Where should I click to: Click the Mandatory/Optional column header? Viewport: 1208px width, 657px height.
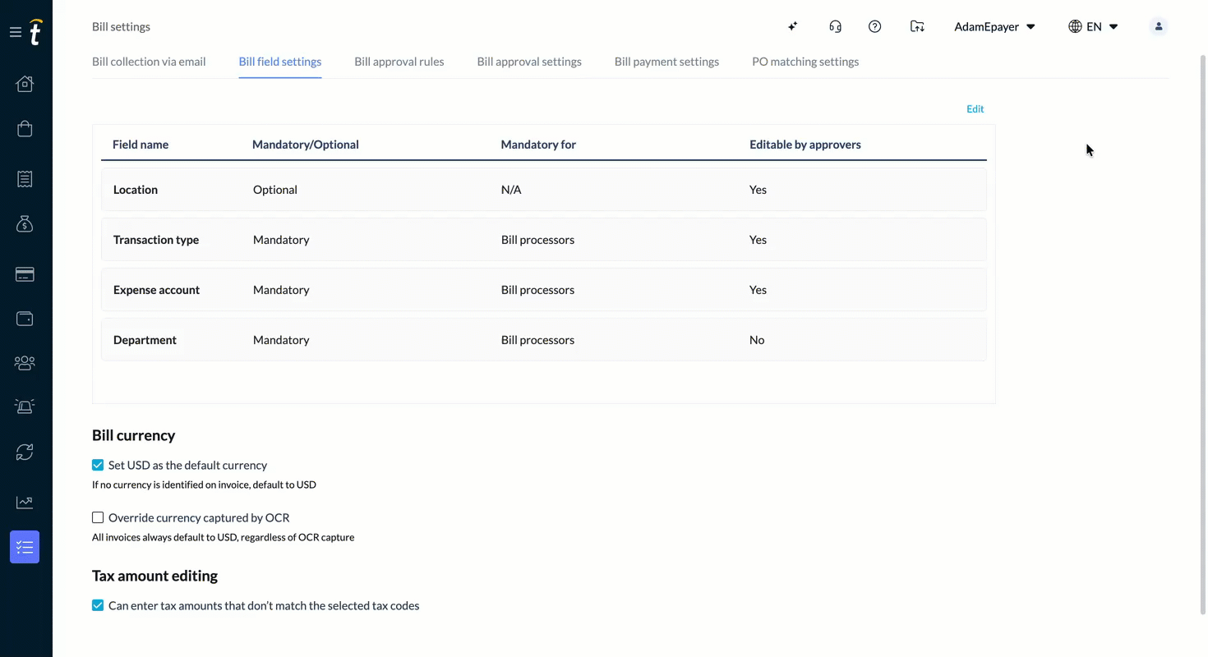tap(306, 145)
